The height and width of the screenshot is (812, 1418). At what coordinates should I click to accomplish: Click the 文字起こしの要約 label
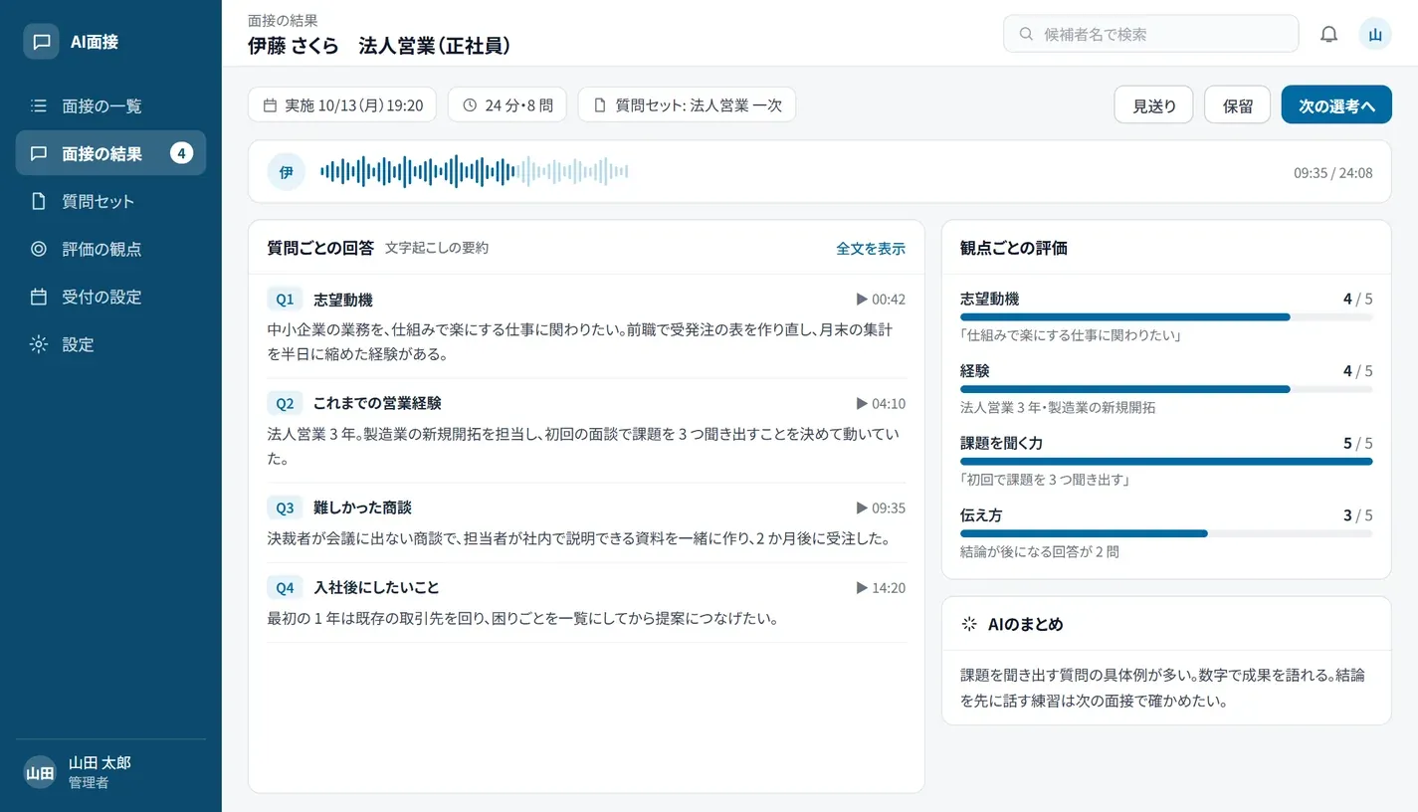tap(437, 248)
